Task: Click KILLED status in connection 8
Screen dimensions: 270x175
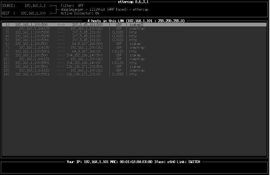Action: (118, 51)
